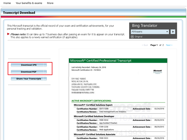
Task: Select 'Bing Translator' title text
Action: coord(145,25)
